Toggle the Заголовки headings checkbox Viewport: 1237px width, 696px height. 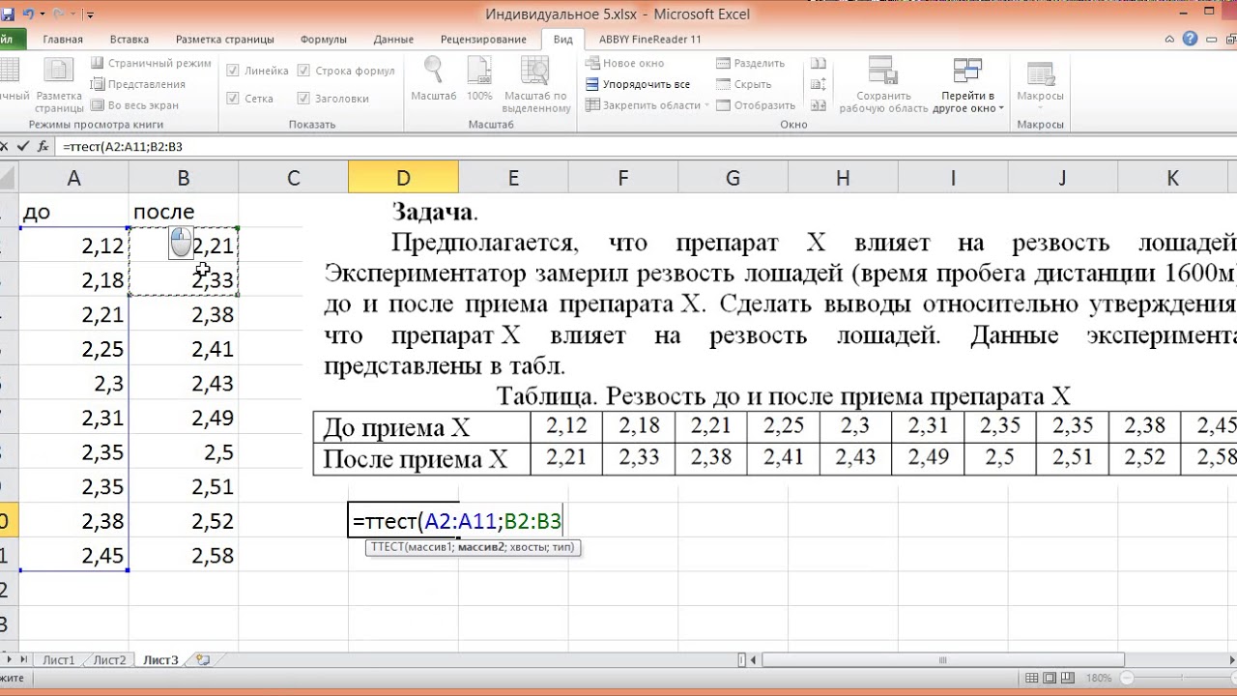pos(303,99)
